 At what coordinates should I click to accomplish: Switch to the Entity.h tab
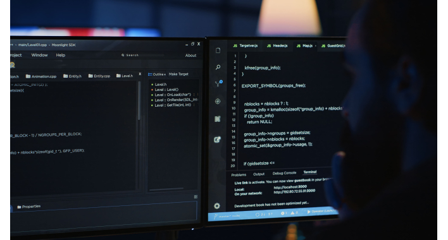coord(72,76)
